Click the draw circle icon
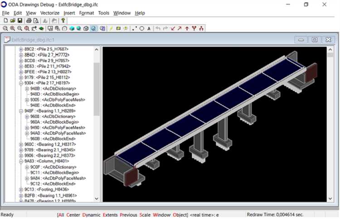This screenshot has height=219, width=340. click(142, 29)
